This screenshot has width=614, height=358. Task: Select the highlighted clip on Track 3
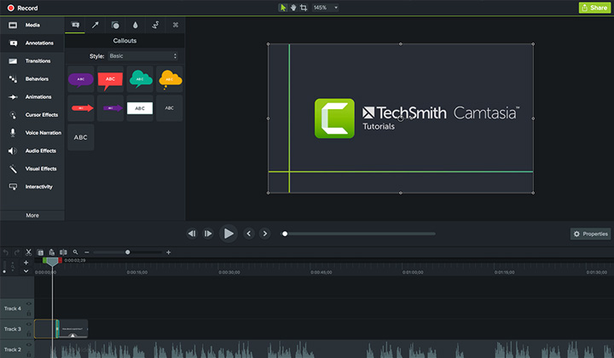(46, 329)
